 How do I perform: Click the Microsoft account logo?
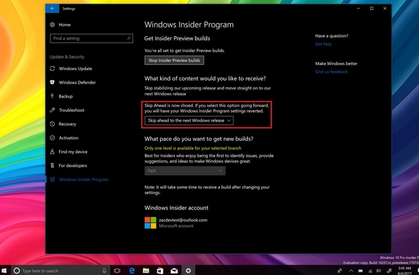coord(151,223)
